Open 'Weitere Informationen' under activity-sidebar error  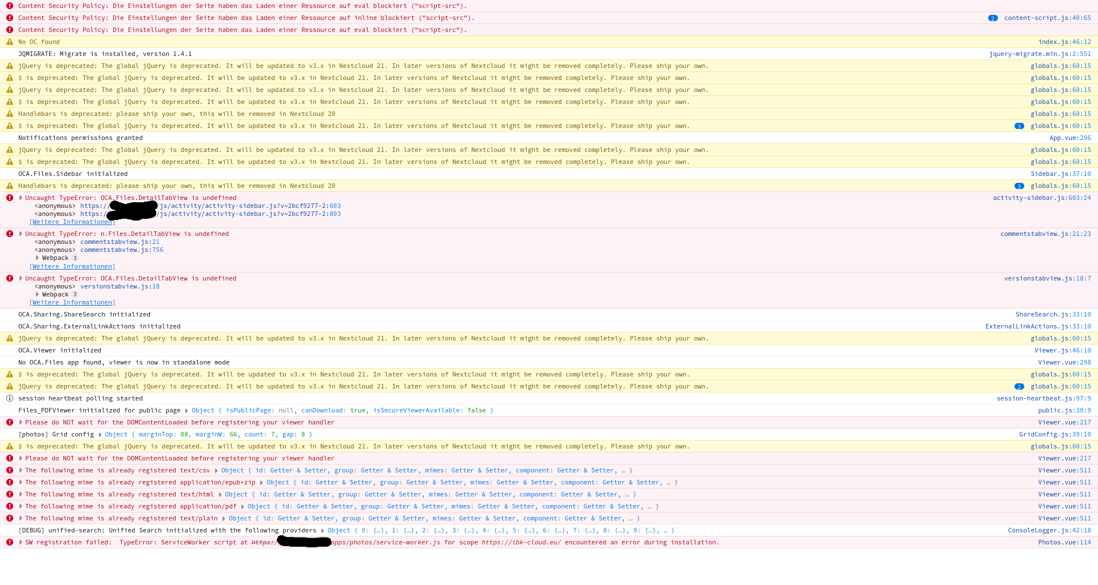click(72, 222)
